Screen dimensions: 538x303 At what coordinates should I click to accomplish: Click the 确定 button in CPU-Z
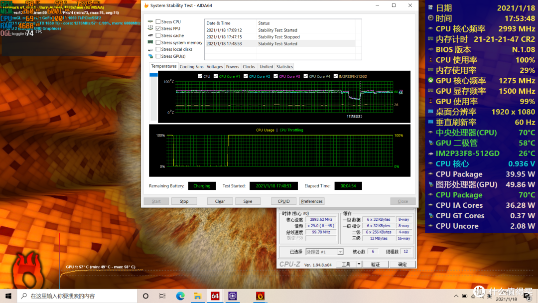pos(403,264)
